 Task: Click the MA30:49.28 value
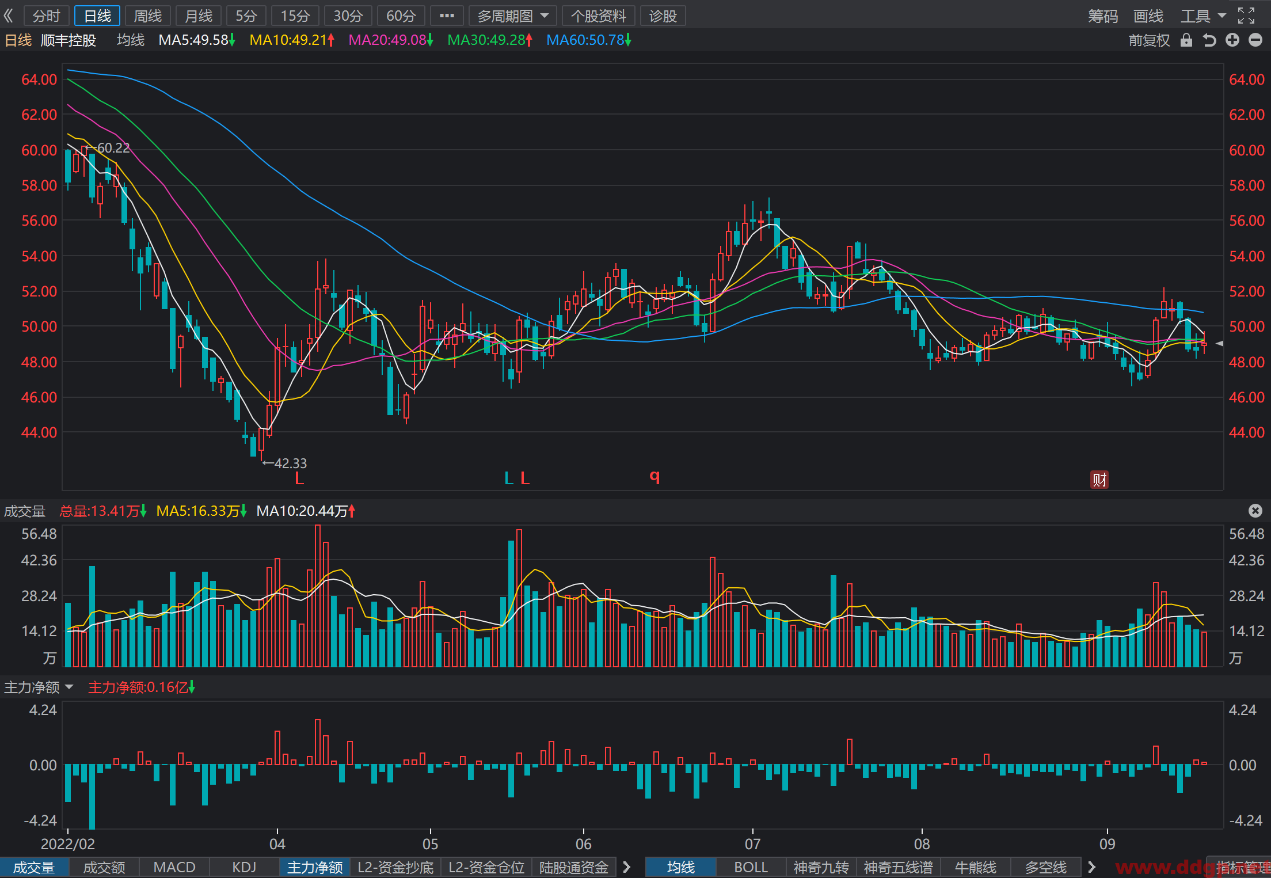coord(490,40)
